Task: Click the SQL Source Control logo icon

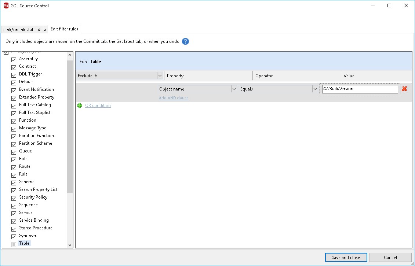Action: [6, 5]
